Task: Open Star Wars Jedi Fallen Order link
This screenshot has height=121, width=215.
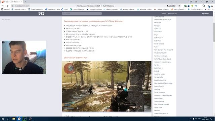Action: (163, 83)
